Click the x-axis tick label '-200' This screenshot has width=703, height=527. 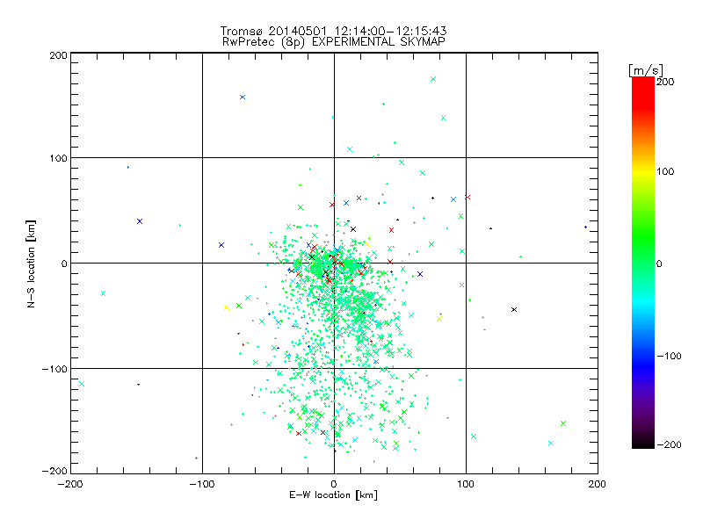coord(70,484)
